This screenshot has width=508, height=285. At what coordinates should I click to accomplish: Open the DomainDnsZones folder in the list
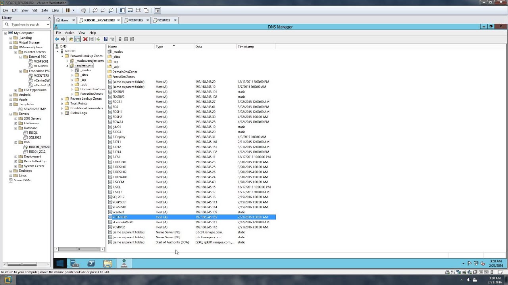tap(125, 72)
